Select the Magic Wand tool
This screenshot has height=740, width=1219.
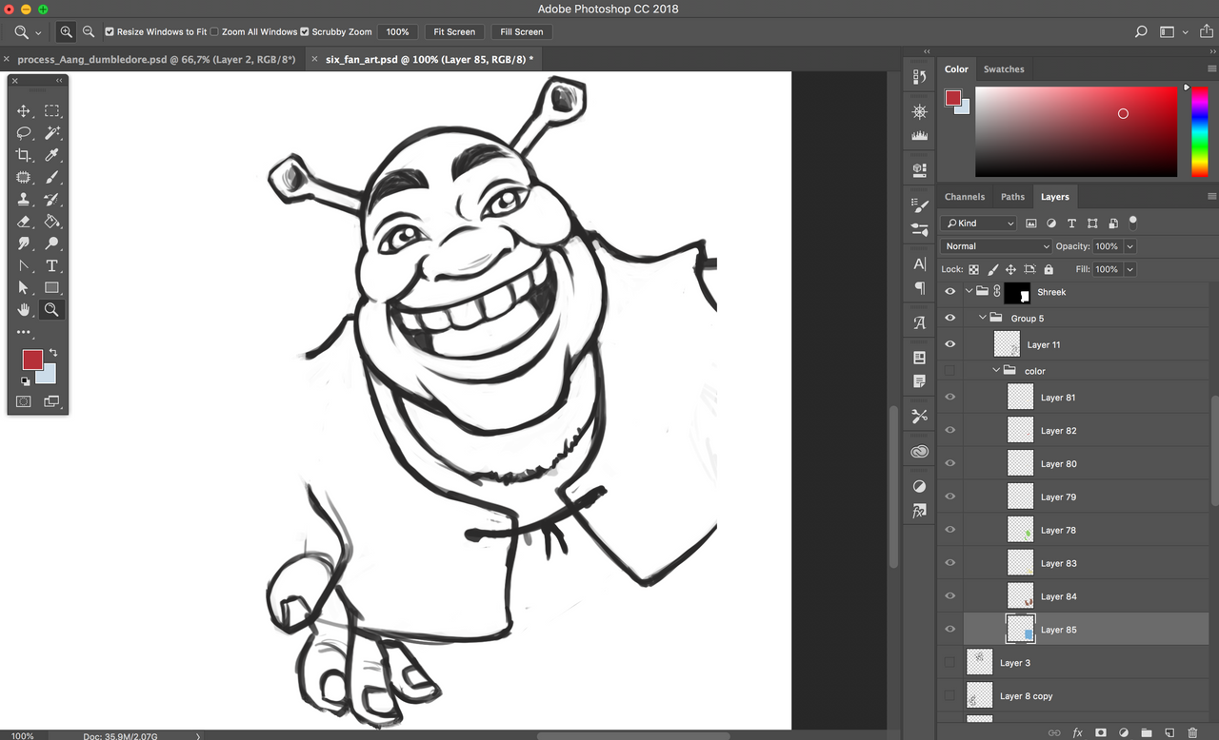[x=51, y=133]
